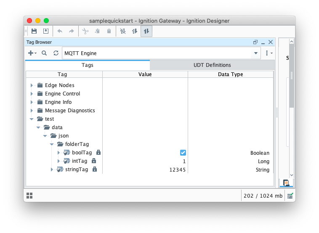Close the Tag Browser panel
This screenshot has width=319, height=233.
pos(271,42)
